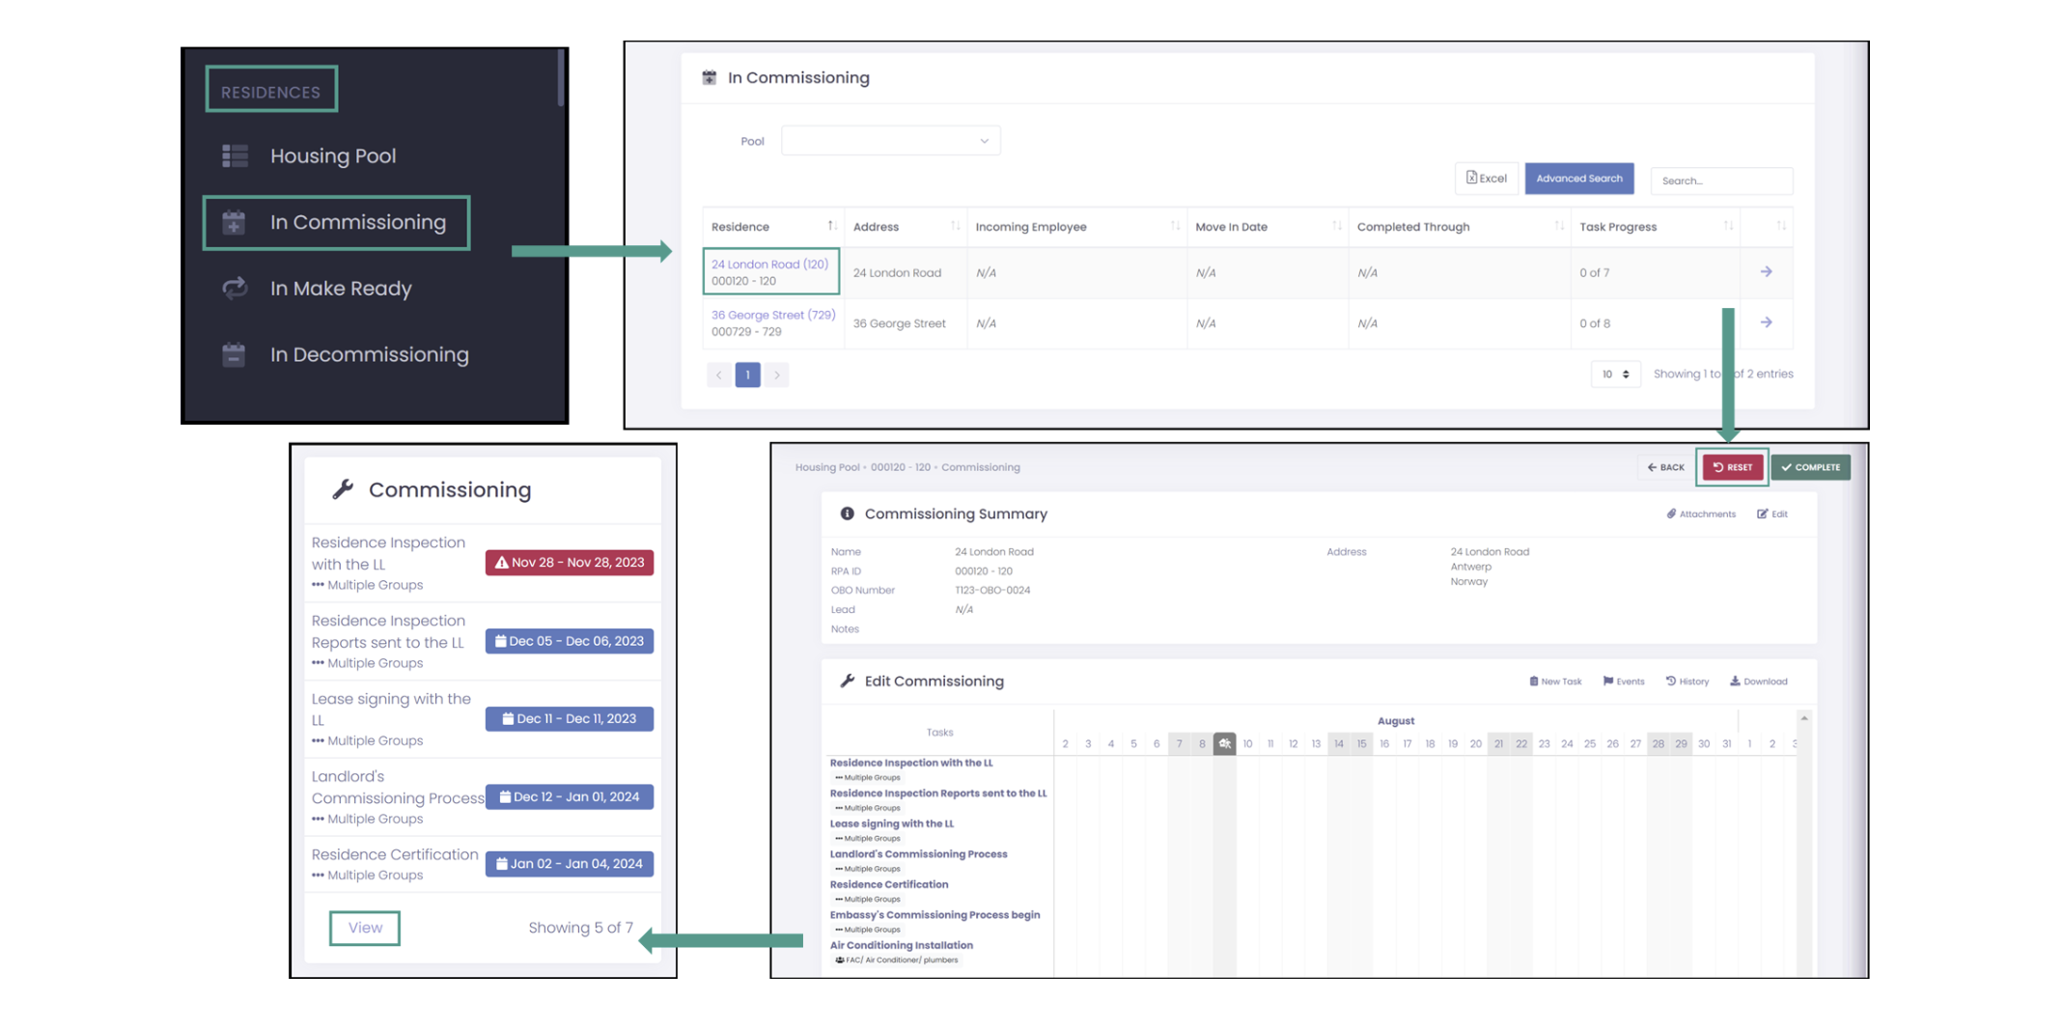Select today's marker on the August timeline
Image resolution: width=2063 pixels, height=1030 pixels.
[x=1224, y=743]
